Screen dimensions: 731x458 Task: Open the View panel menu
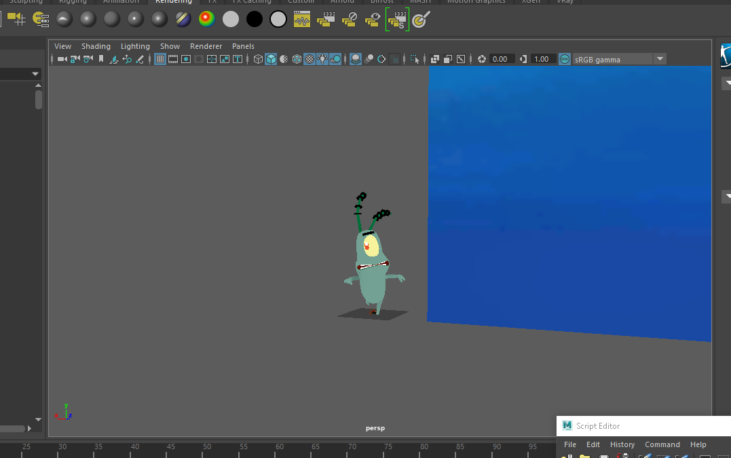click(62, 46)
